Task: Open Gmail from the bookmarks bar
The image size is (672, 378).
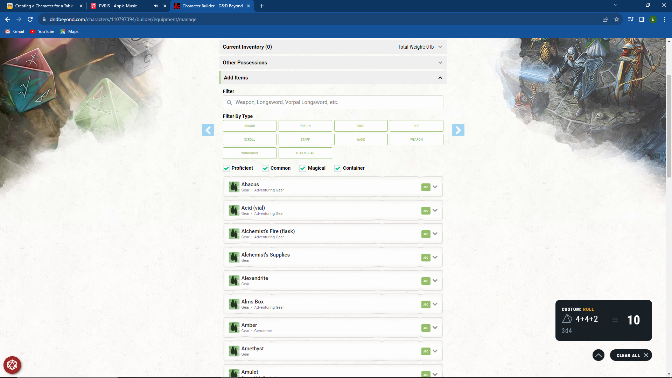Action: coord(14,31)
